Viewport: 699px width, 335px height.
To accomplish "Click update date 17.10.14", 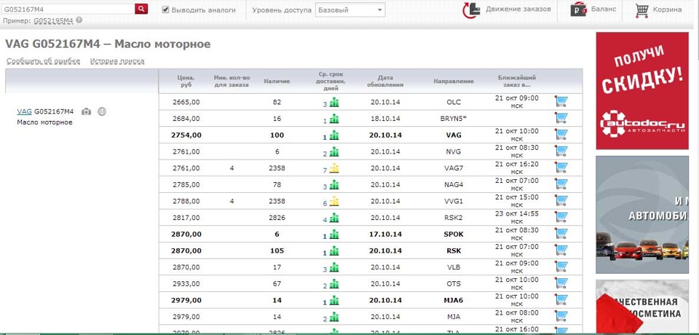I will [x=385, y=234].
